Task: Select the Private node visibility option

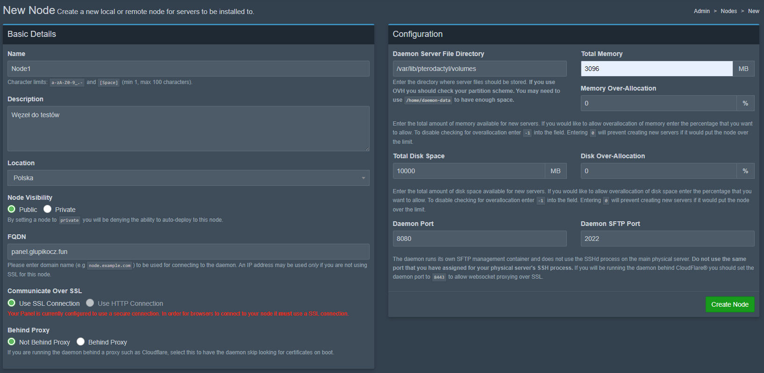Action: coord(48,209)
